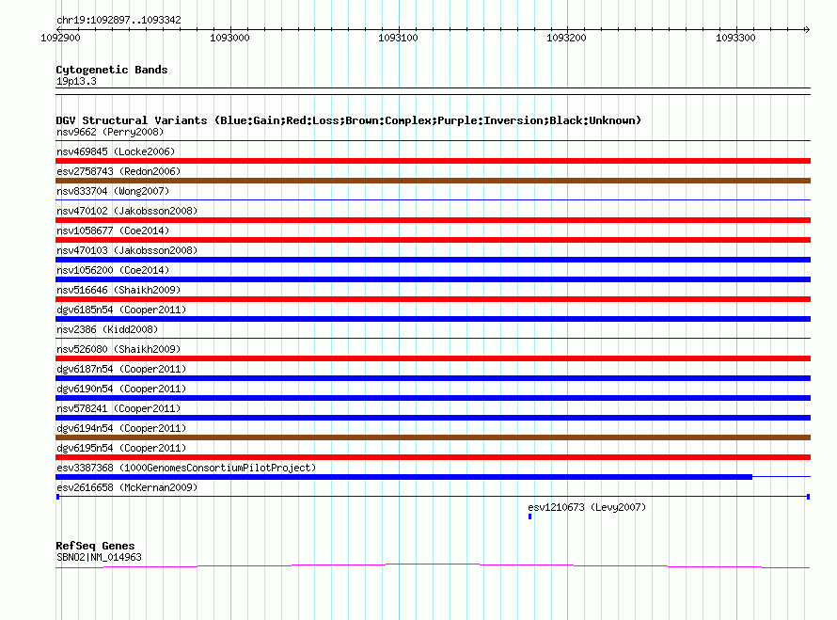Click the nsv470103 (Jakobsson2008) label
The image size is (837, 620).
point(127,250)
